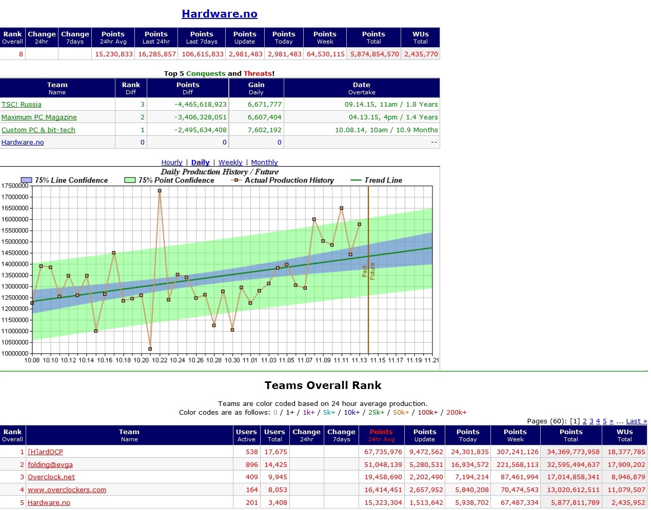Click the Past/Future divider line in chart
Screen dimensions: 651x510
pos(368,270)
